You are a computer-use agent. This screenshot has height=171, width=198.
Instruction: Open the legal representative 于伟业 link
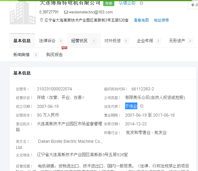click(x=131, y=106)
